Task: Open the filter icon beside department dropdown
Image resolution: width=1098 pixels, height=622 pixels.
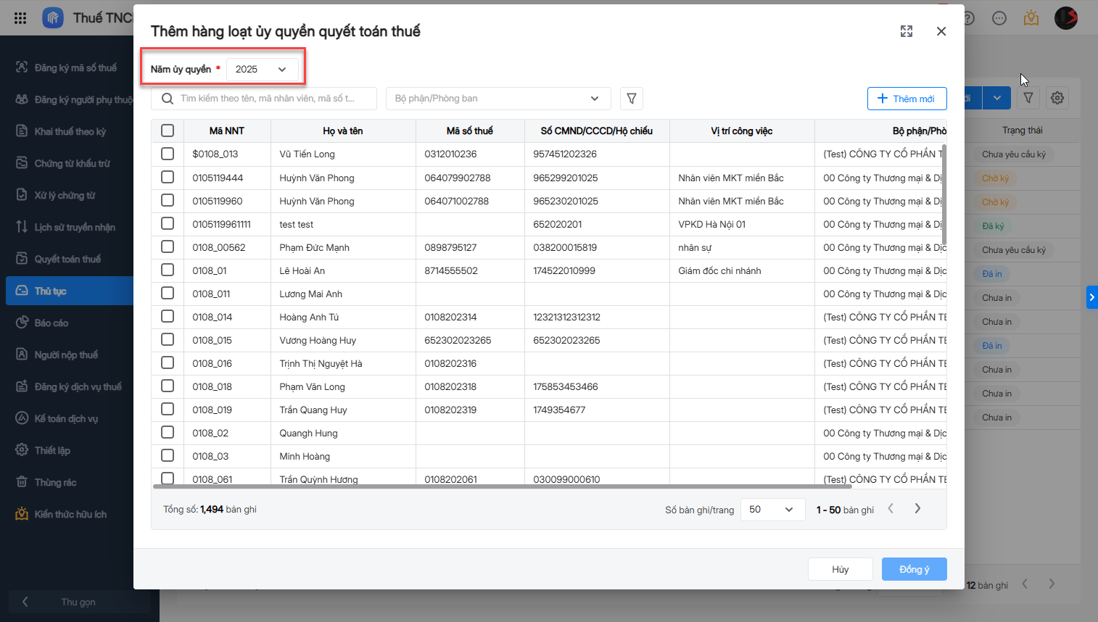Action: [x=632, y=99]
